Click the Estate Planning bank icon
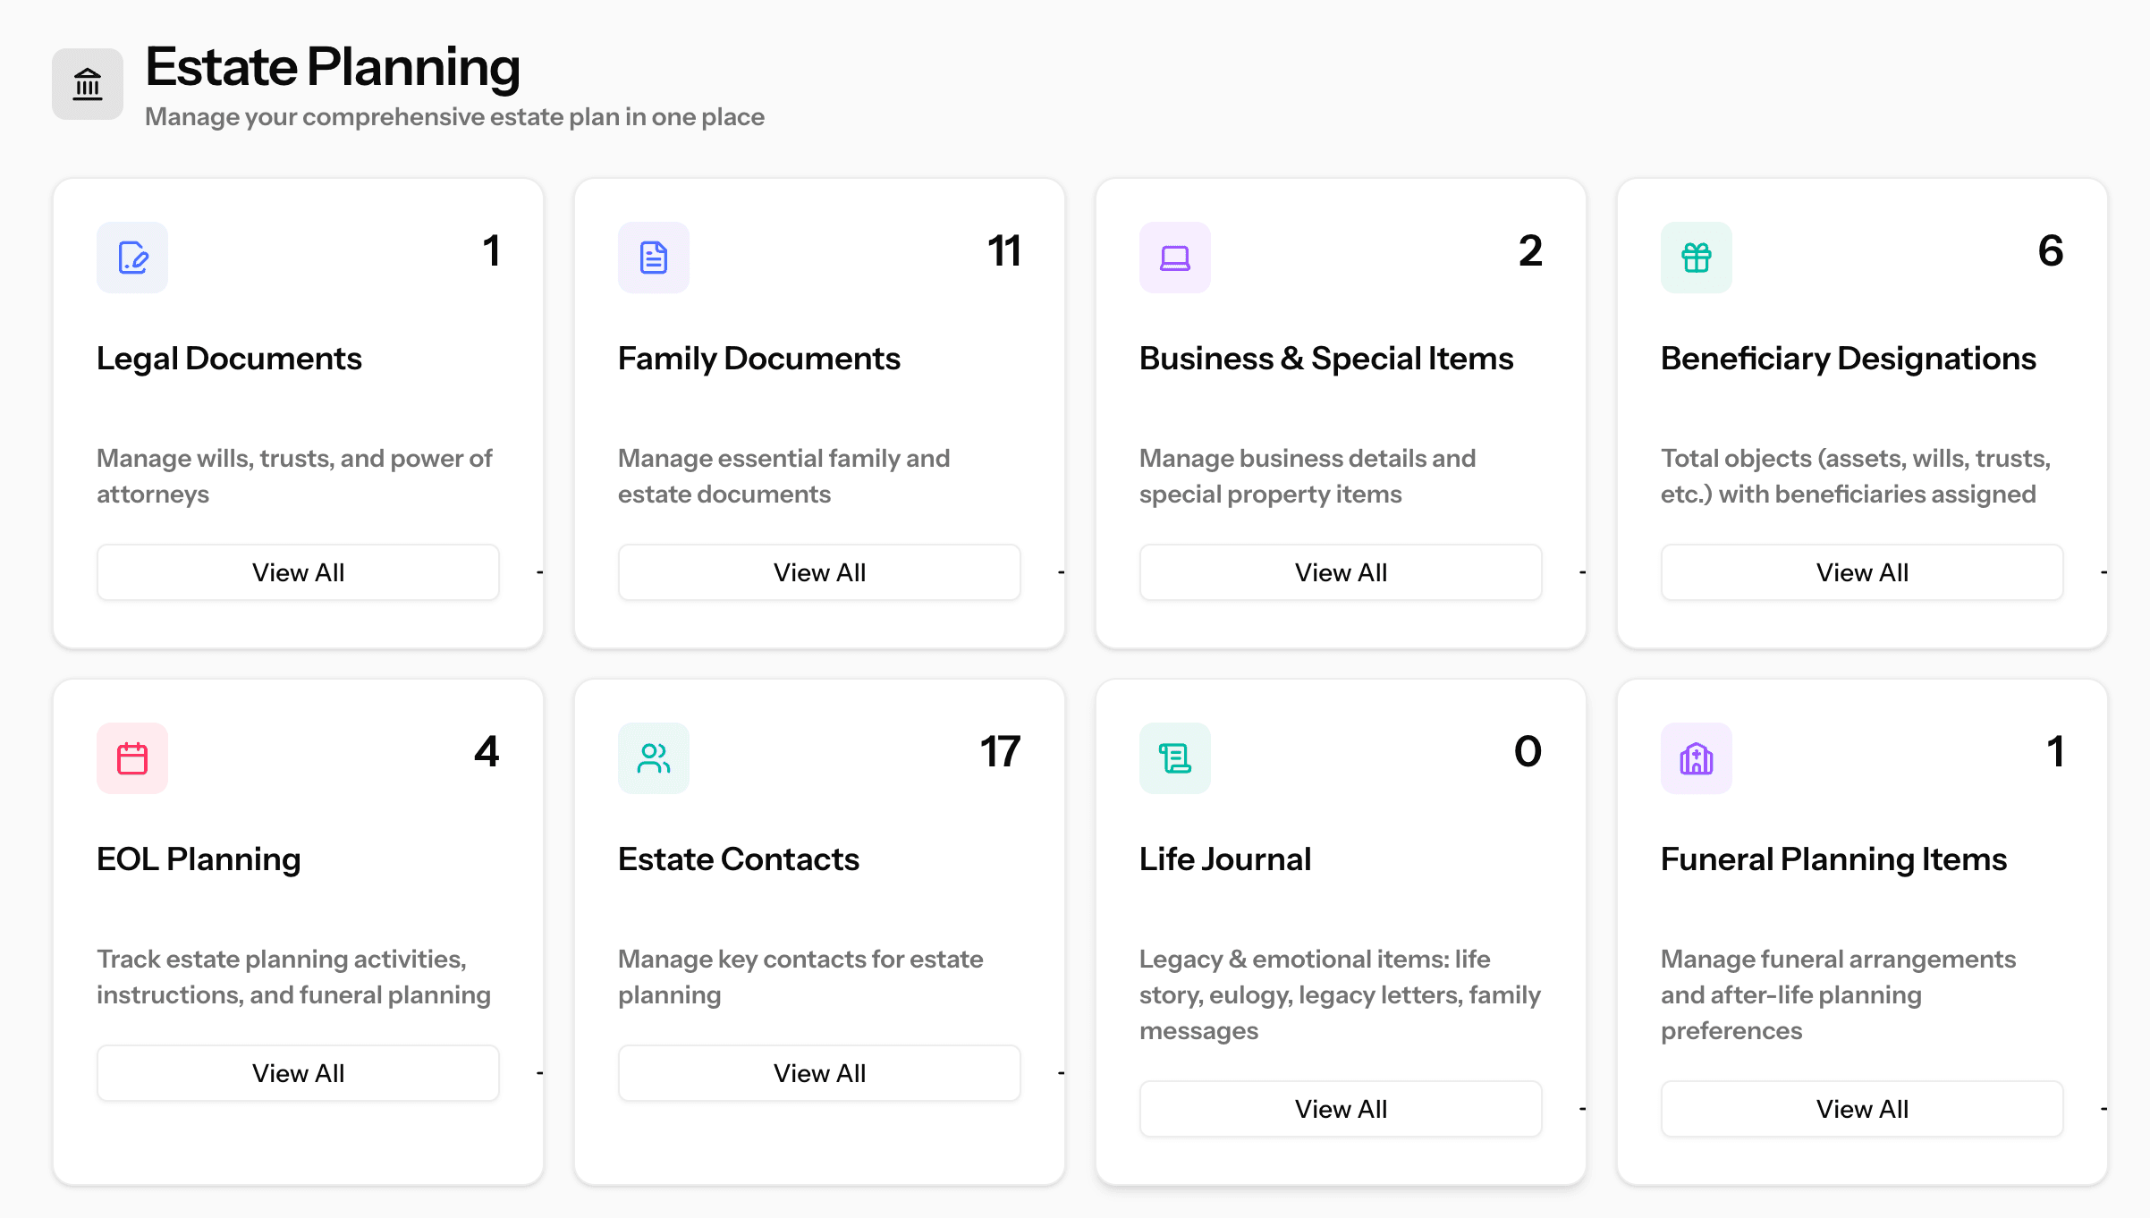 (x=87, y=83)
